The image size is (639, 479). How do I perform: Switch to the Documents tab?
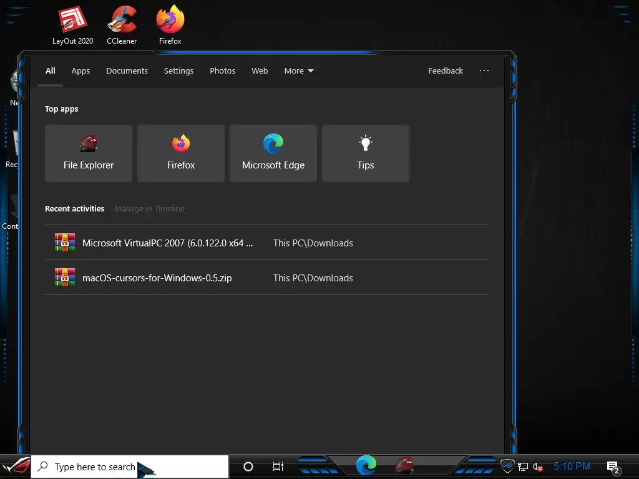127,71
